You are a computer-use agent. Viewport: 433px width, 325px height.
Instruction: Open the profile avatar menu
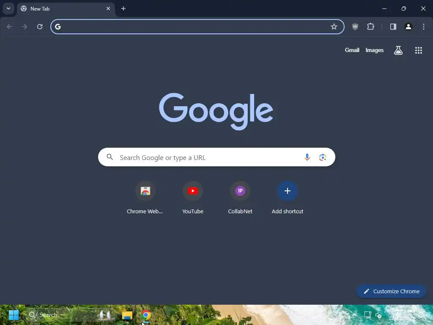(408, 27)
